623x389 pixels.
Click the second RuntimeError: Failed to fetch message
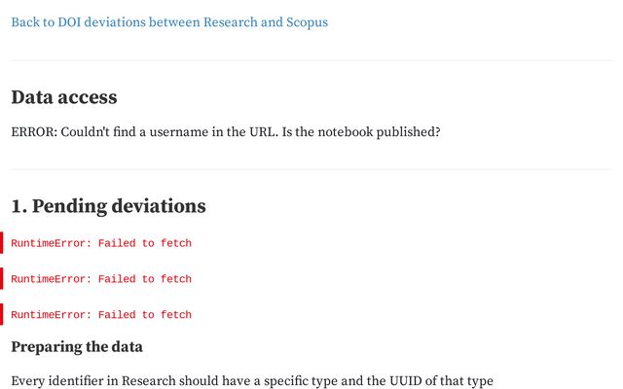(x=101, y=279)
